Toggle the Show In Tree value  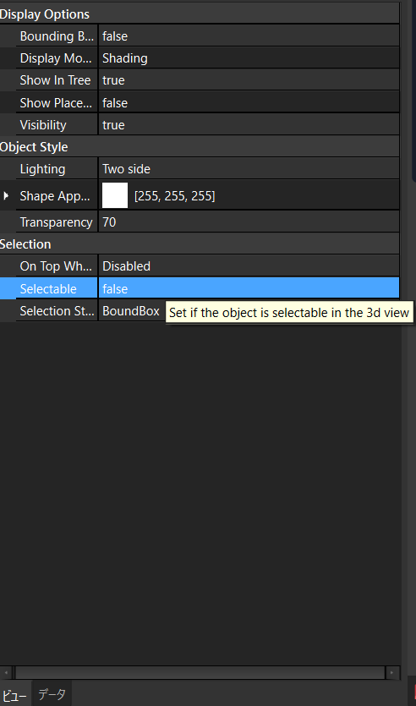click(249, 80)
